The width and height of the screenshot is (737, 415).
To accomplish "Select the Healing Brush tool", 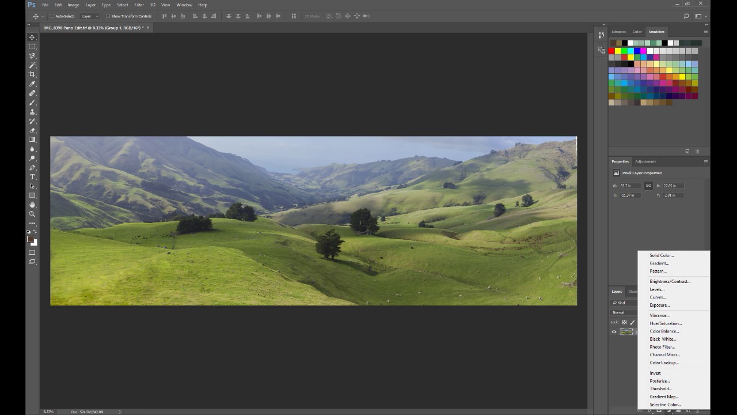I will click(x=32, y=93).
